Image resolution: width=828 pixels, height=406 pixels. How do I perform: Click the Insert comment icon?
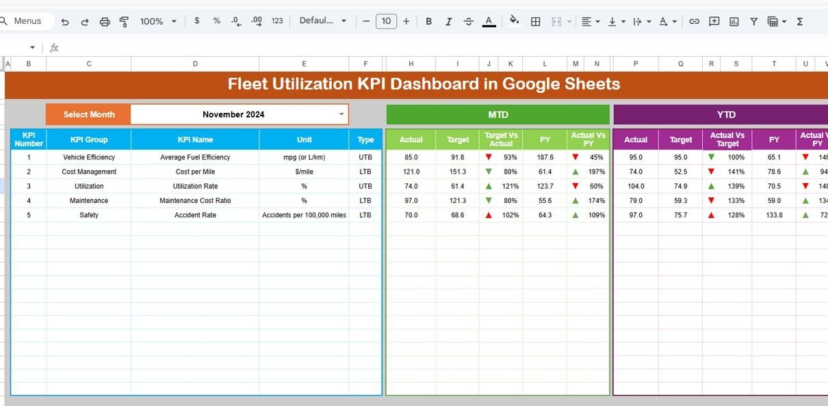click(714, 21)
